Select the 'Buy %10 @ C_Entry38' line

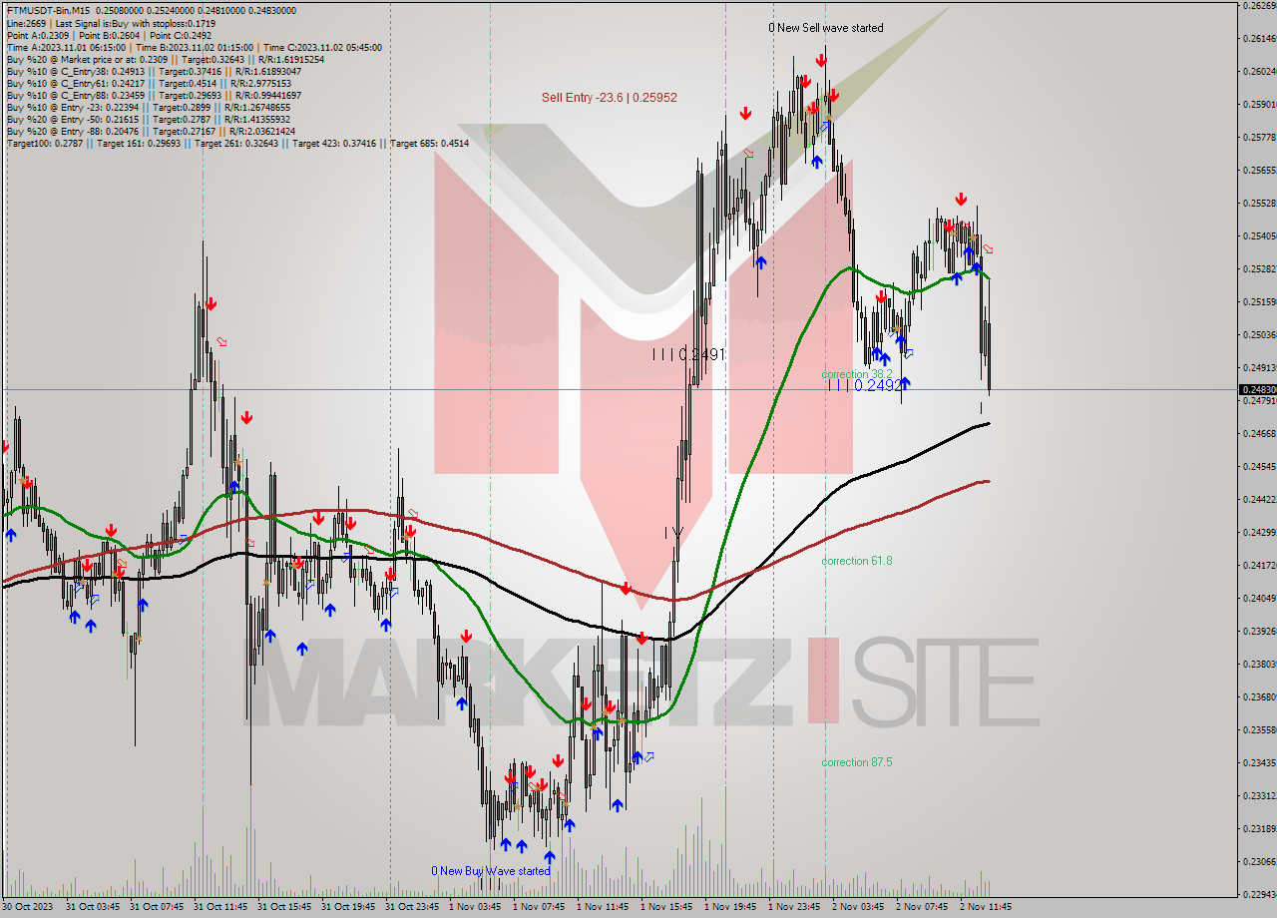(154, 71)
